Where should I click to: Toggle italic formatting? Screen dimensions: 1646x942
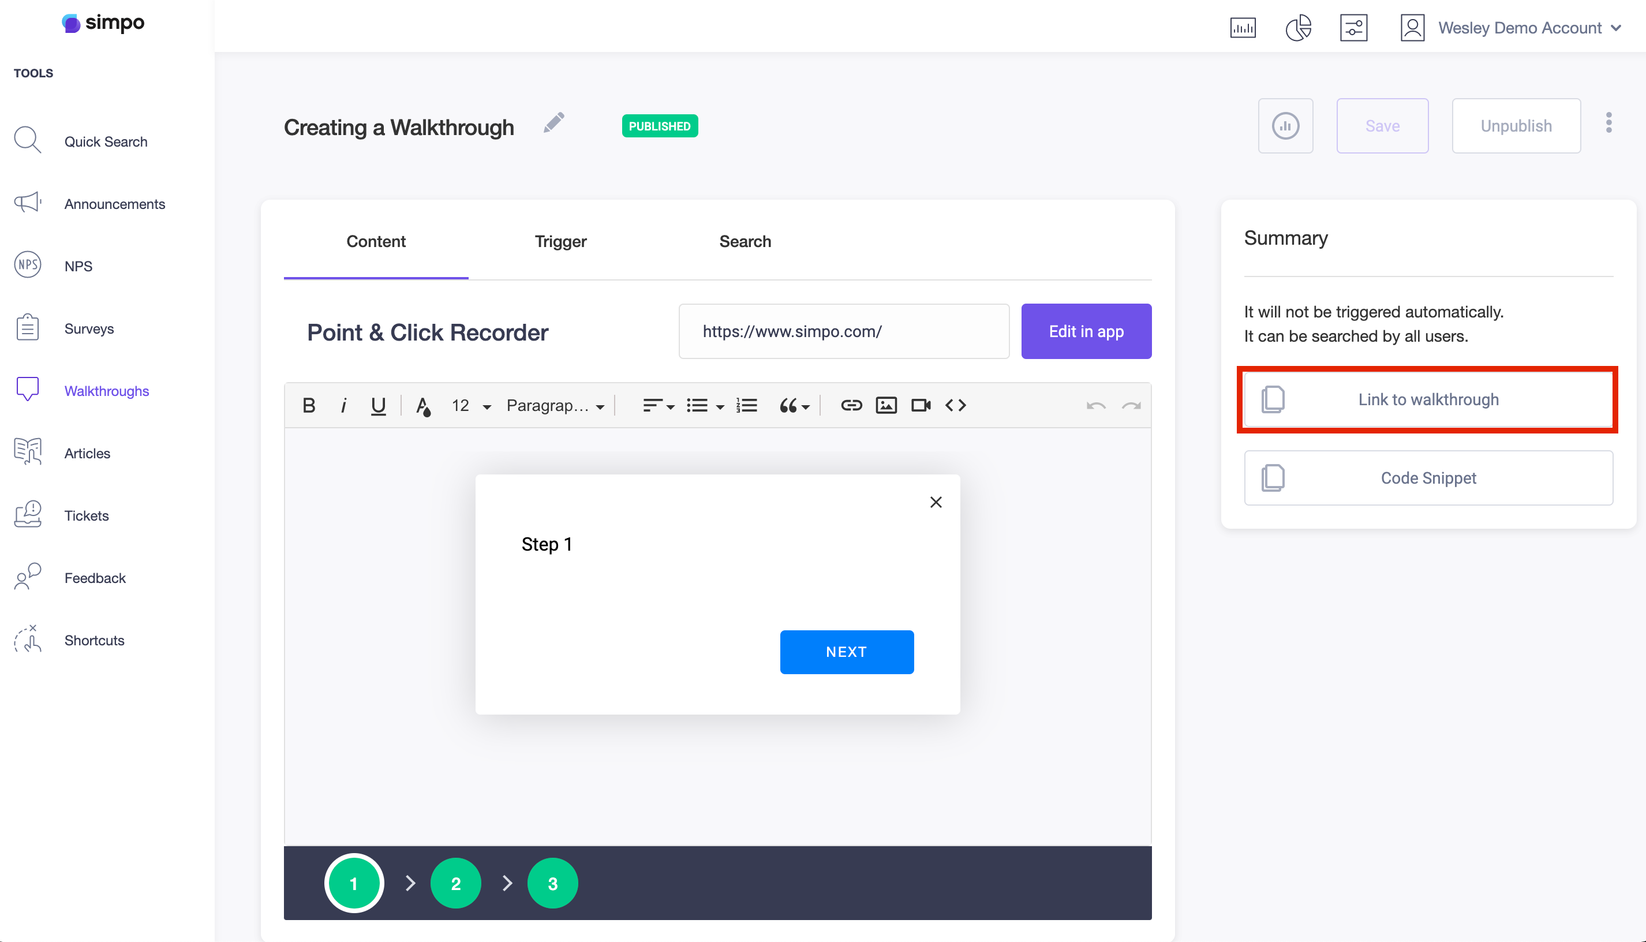click(343, 406)
